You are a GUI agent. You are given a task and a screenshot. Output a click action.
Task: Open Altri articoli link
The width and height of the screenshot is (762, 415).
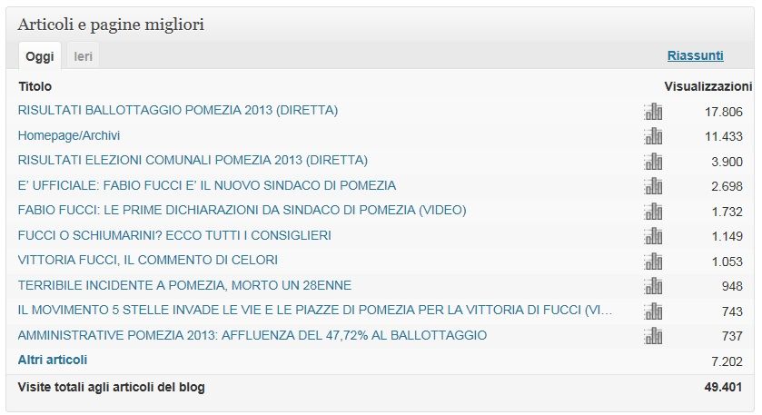pyautogui.click(x=53, y=361)
